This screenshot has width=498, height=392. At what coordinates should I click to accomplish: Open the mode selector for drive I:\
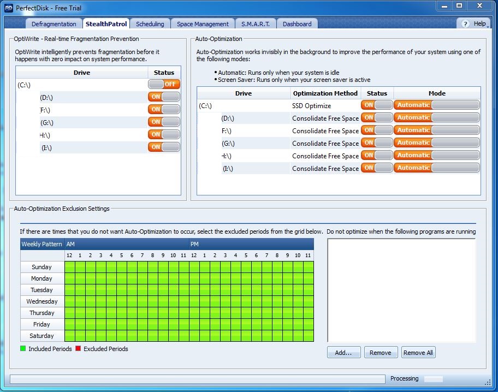(x=436, y=168)
